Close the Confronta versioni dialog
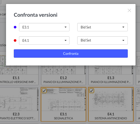This screenshot has height=124, width=140. pyautogui.click(x=129, y=10)
